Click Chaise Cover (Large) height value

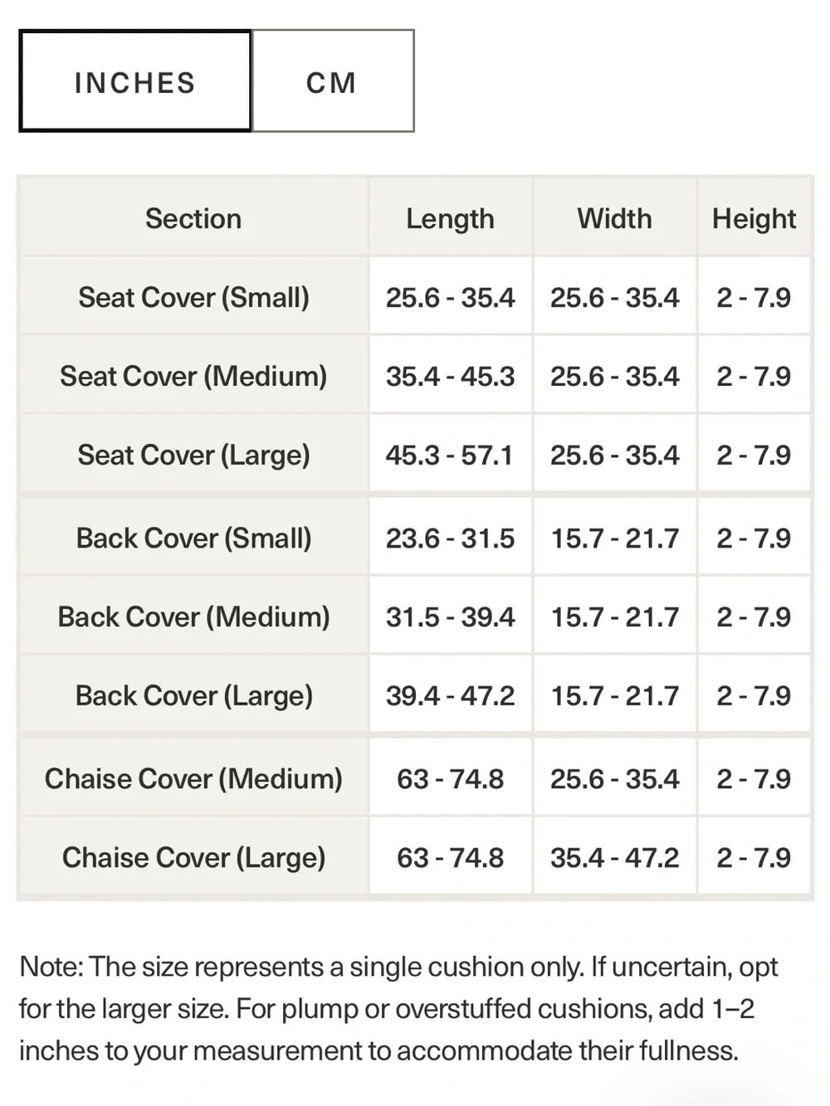tap(754, 857)
